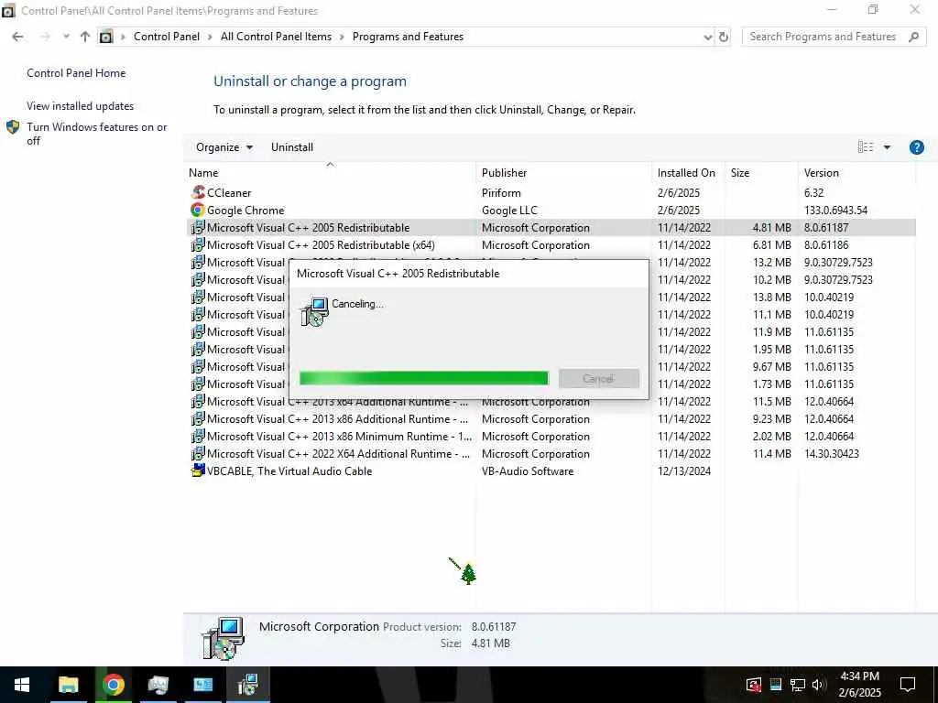The height and width of the screenshot is (703, 938).
Task: Click publisher Google LLC
Action: (509, 210)
